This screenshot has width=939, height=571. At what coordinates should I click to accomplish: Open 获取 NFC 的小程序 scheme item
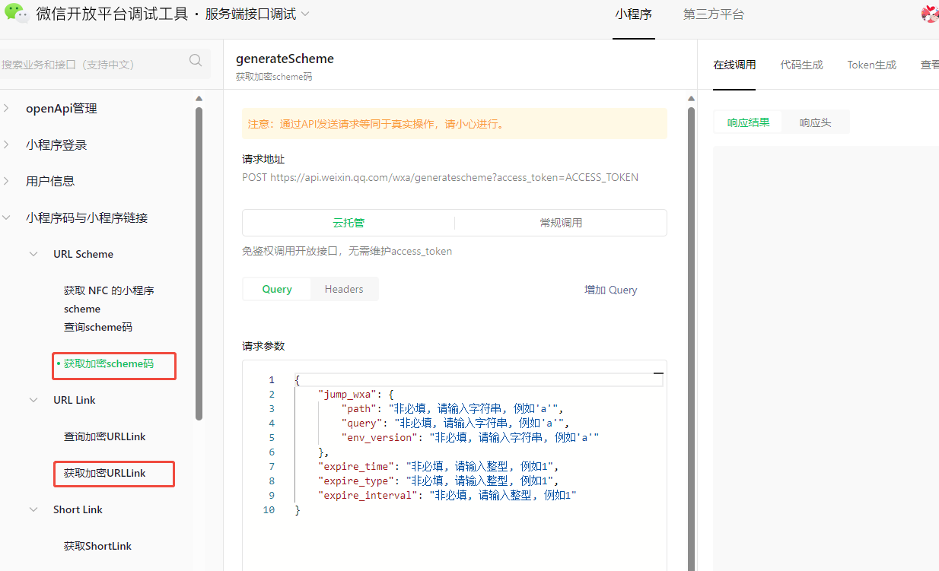109,300
